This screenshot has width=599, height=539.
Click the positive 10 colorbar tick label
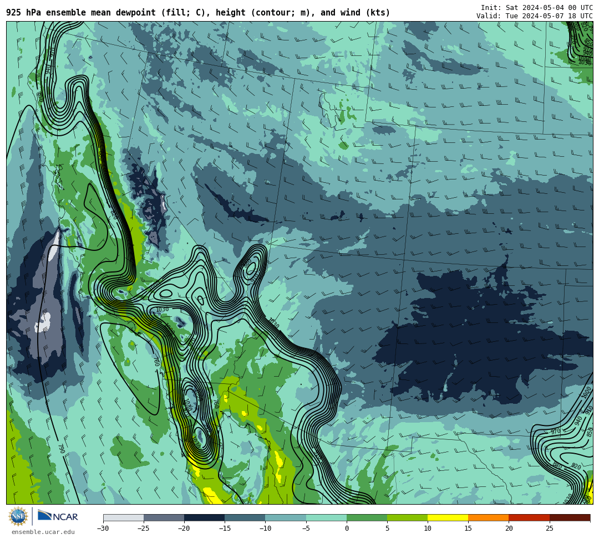pyautogui.click(x=428, y=528)
